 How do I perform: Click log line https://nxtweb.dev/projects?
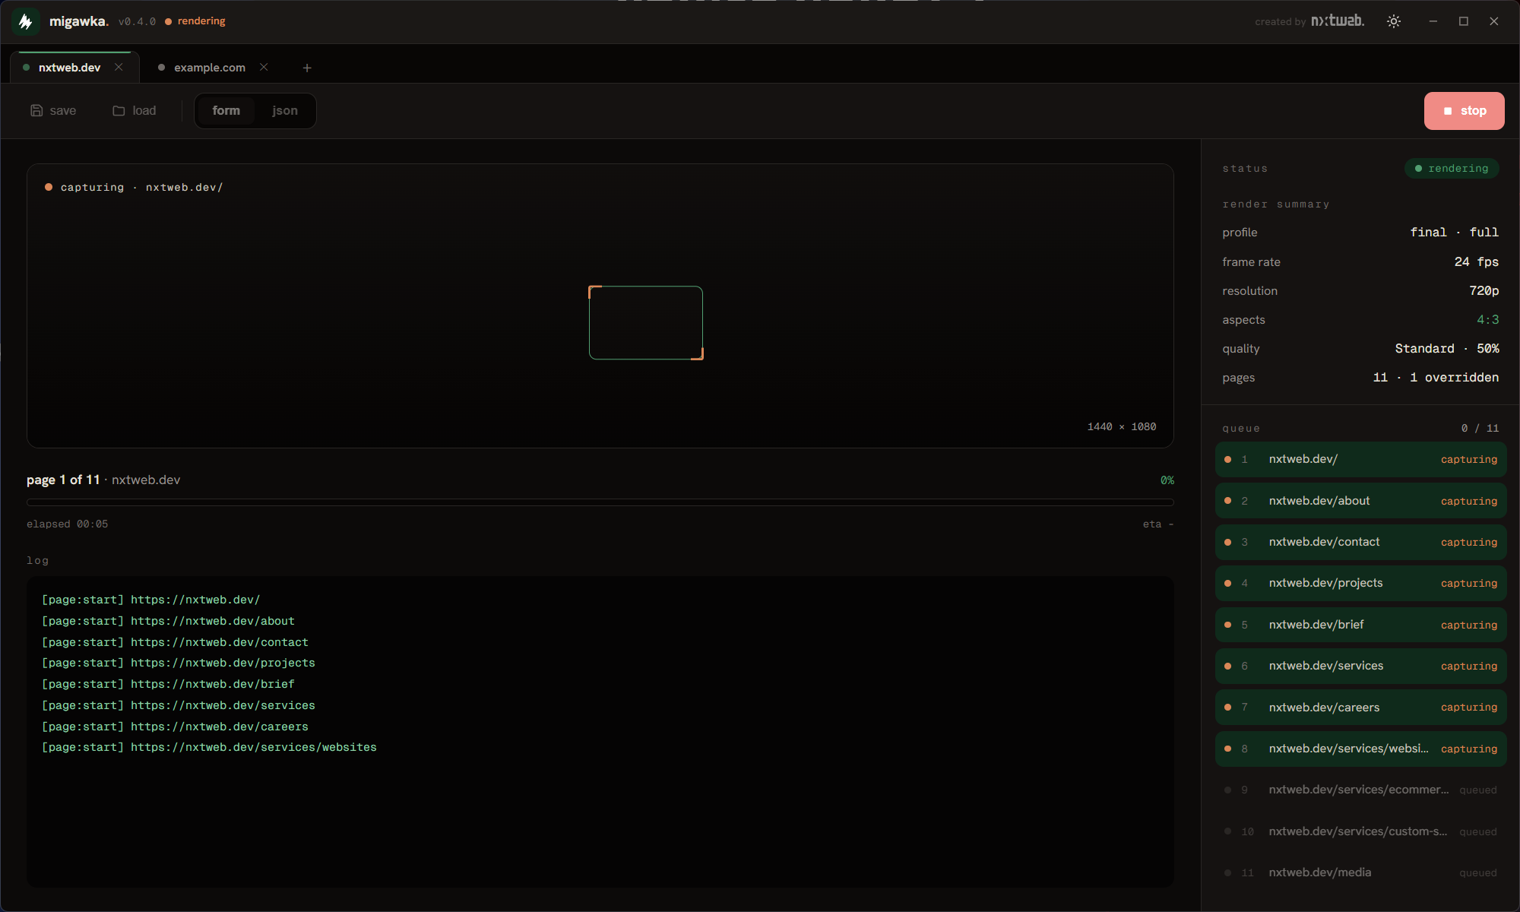(x=179, y=663)
